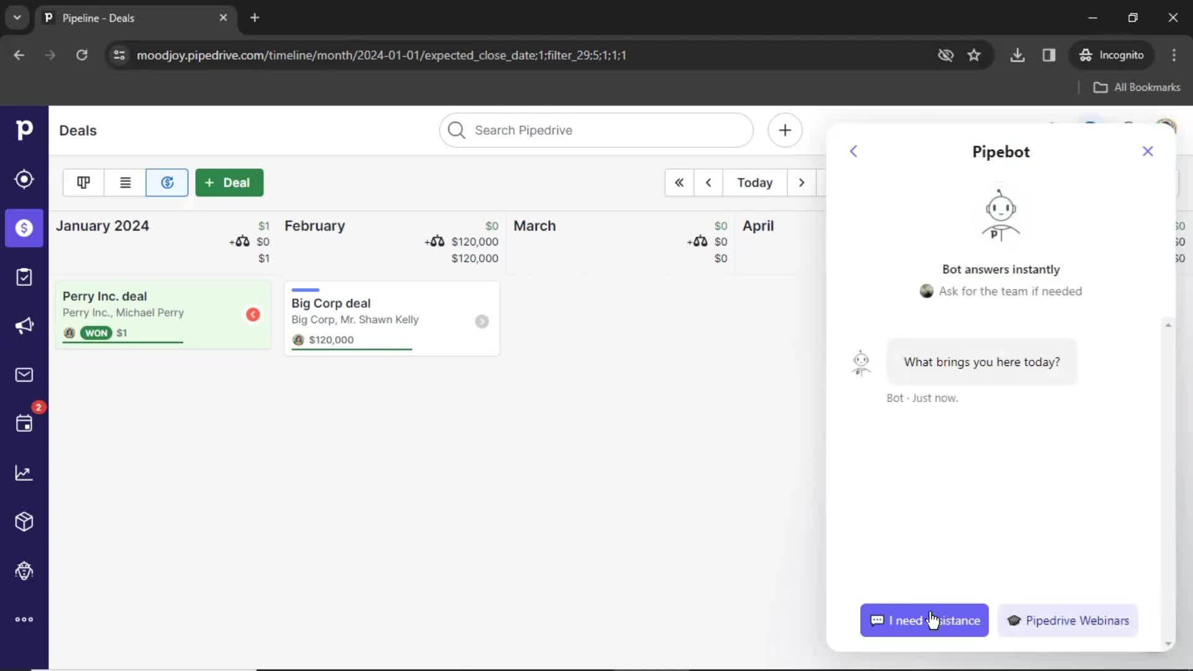Viewport: 1193px width, 671px height.
Task: Open Marketplace icon in sidebar
Action: pyautogui.click(x=24, y=570)
